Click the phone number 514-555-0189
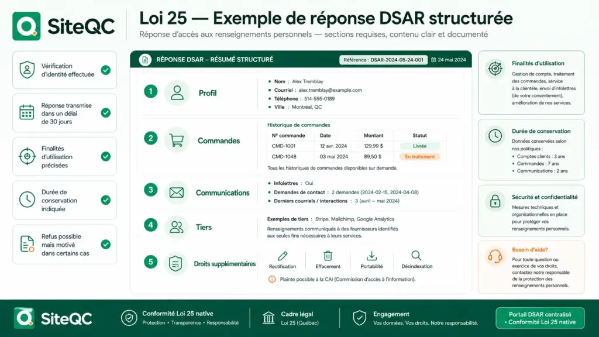599x337 pixels. (319, 98)
